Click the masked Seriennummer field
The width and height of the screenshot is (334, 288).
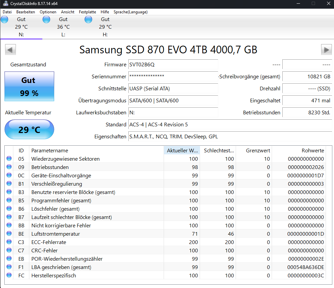click(173, 76)
